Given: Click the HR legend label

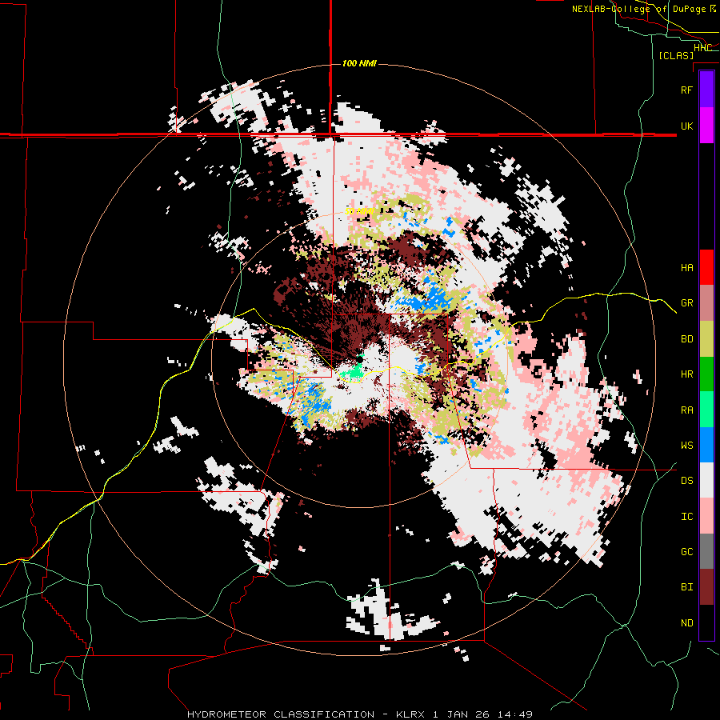Looking at the screenshot, I should click(x=686, y=374).
